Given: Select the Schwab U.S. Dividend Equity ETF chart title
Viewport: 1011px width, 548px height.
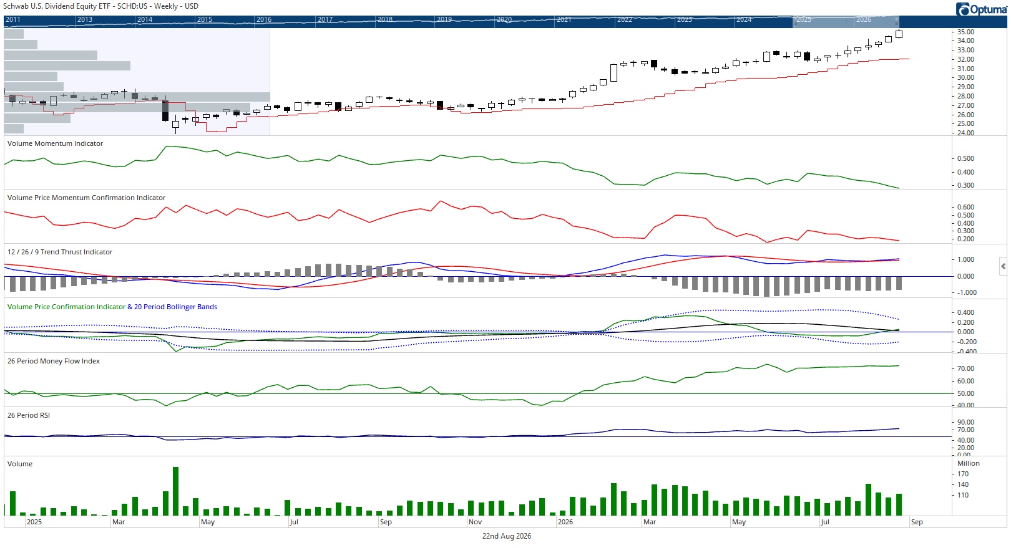Looking at the screenshot, I should click(x=101, y=6).
